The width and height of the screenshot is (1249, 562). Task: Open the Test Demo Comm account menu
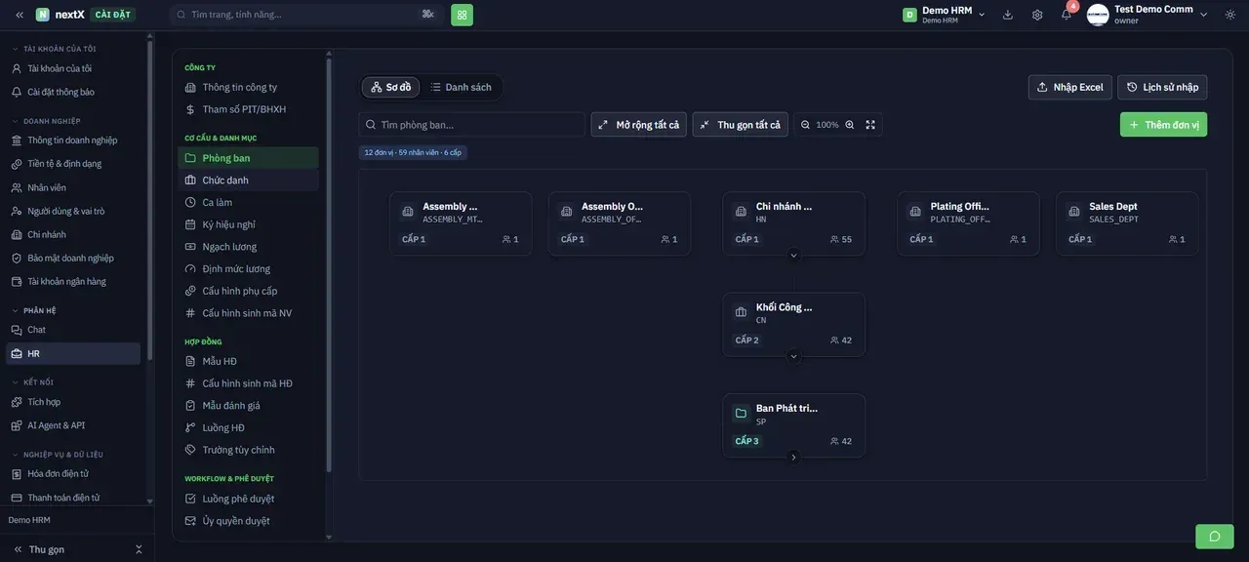[x=1148, y=15]
